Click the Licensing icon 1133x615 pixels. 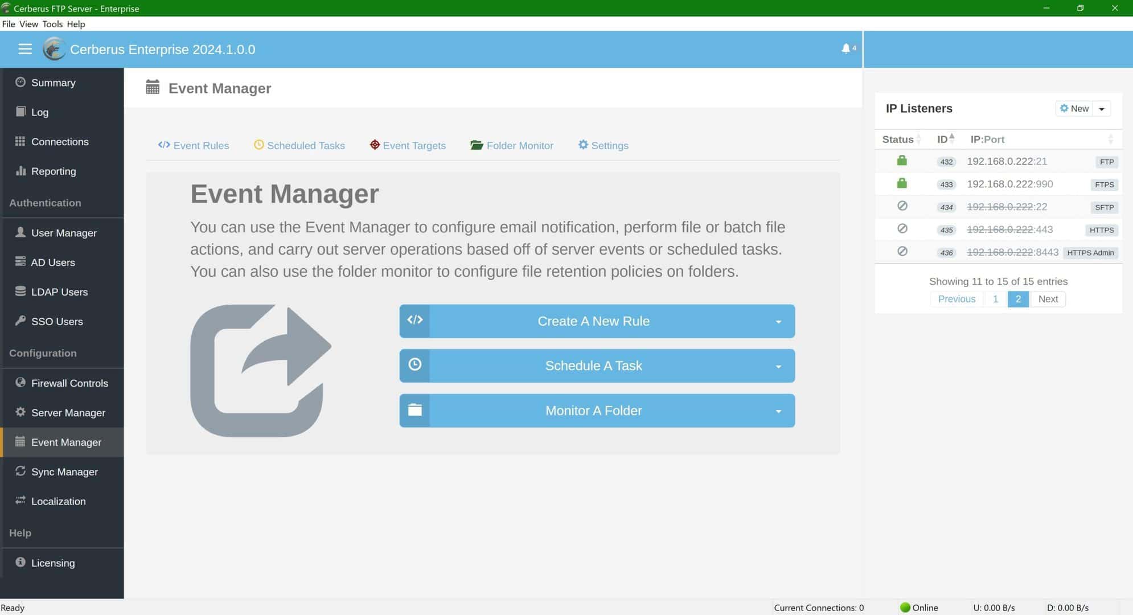coord(19,562)
